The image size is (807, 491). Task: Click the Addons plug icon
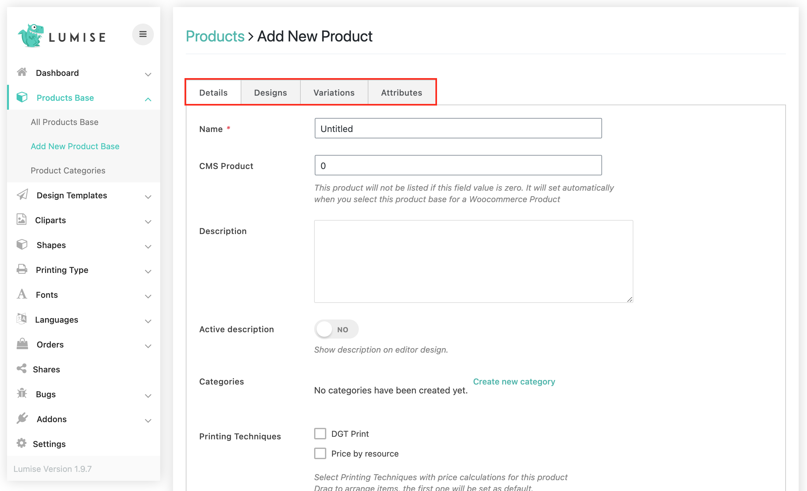coord(22,418)
